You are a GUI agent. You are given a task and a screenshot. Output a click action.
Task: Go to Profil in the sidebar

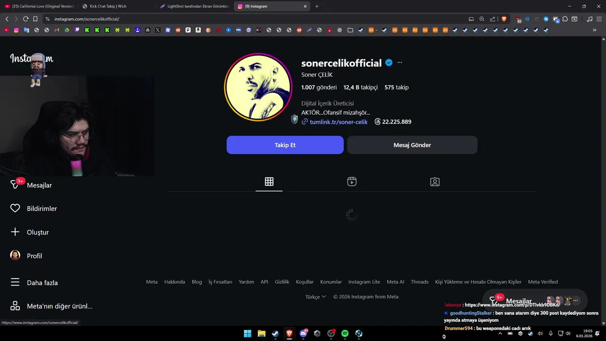pos(26,256)
